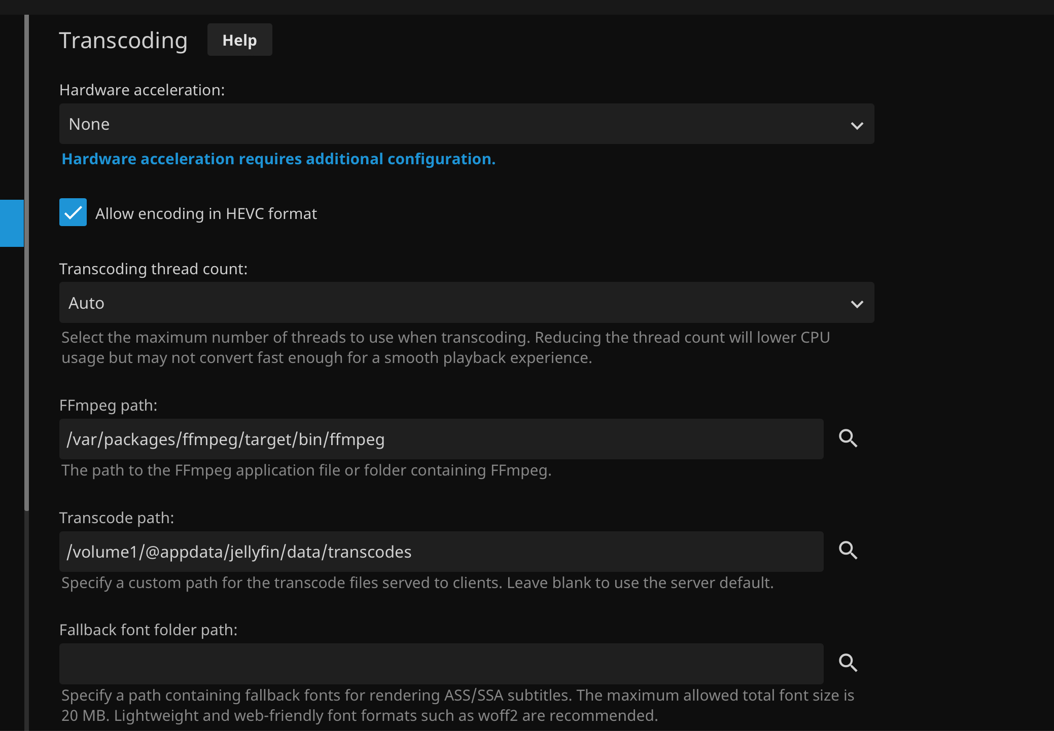Click the Hardware acceleration chevron arrow
Screen dimensions: 1054x731
click(857, 125)
